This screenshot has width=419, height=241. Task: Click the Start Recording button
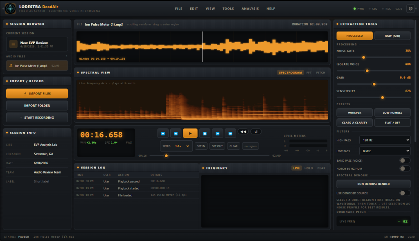click(37, 117)
